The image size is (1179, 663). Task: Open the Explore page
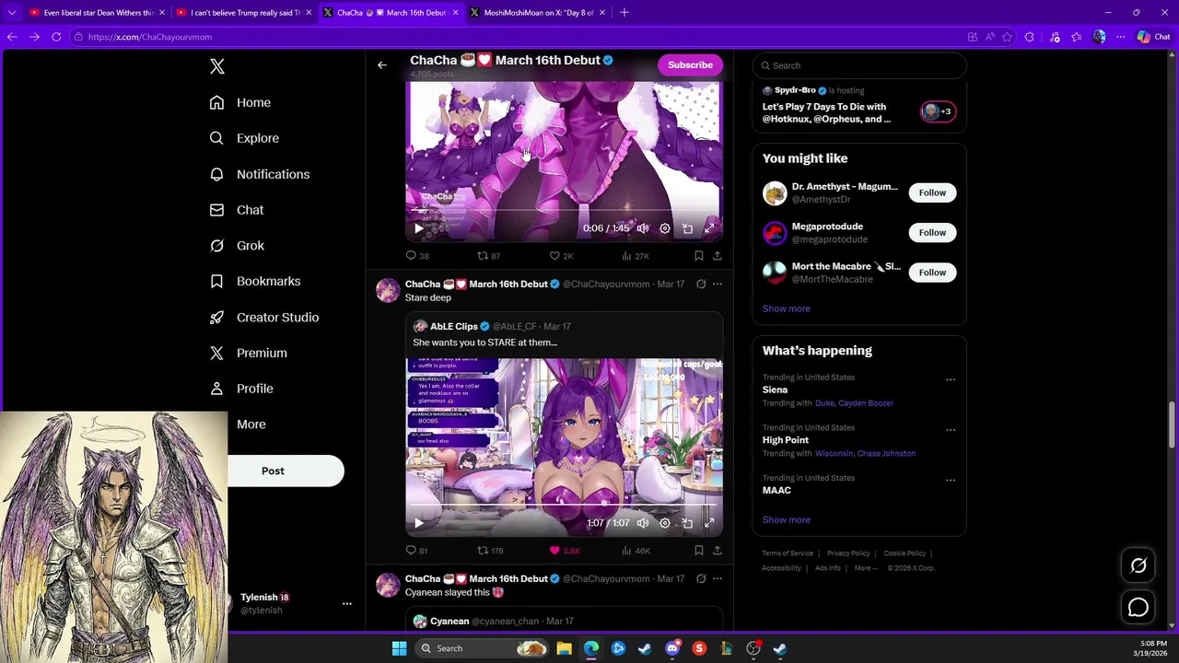coord(244,138)
